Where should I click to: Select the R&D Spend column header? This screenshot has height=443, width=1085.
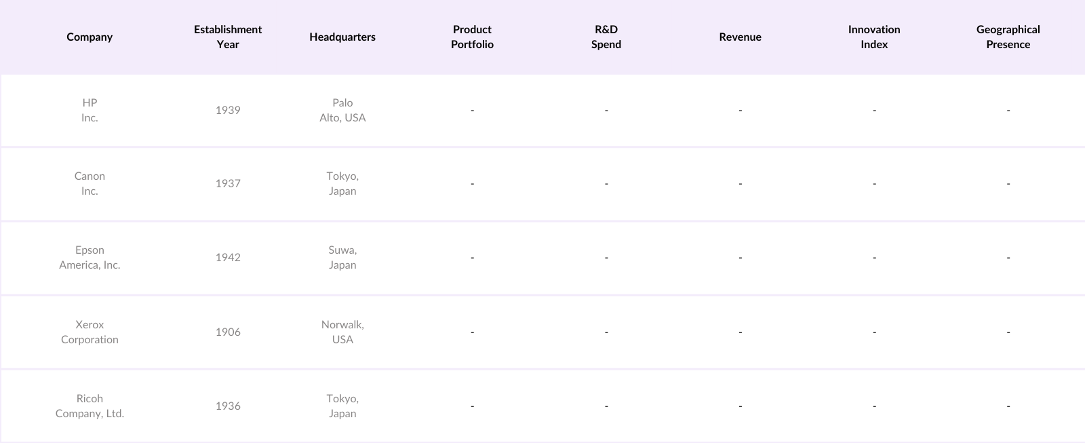606,37
